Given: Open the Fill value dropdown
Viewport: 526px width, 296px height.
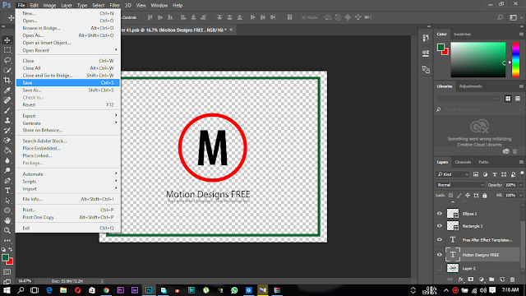Looking at the screenshot, I should (x=520, y=196).
